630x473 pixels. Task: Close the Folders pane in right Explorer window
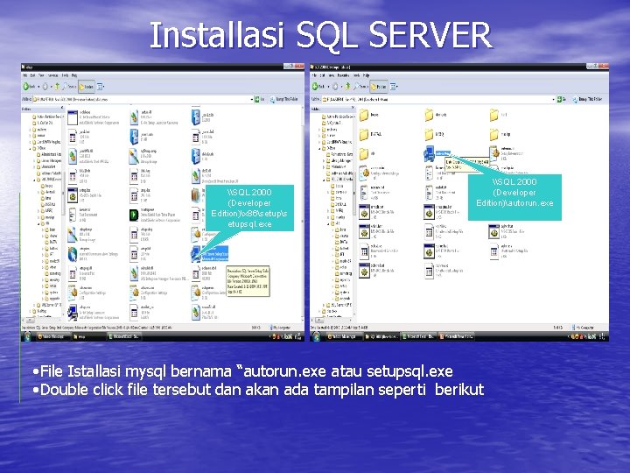click(353, 108)
